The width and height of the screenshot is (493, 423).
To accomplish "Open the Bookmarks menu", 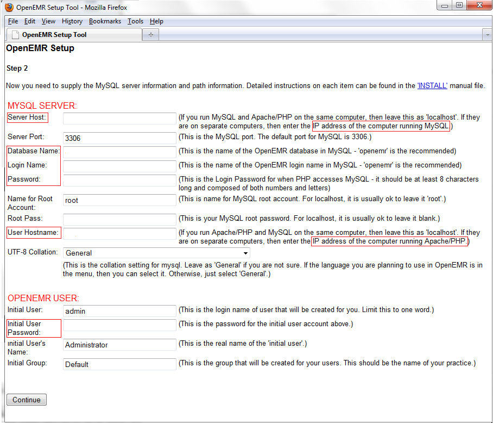I will coord(105,21).
